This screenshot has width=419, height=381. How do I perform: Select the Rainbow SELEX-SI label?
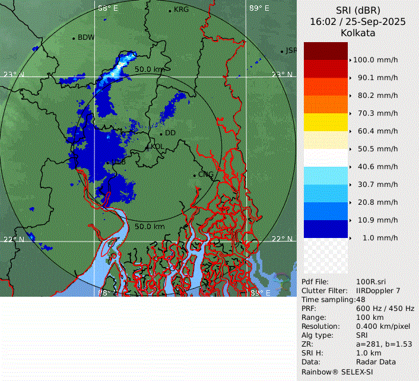click(x=333, y=371)
